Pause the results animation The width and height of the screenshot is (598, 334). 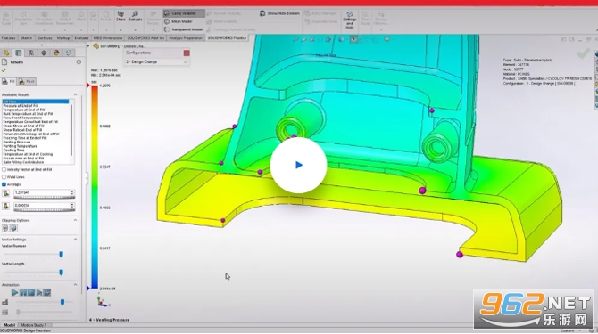pyautogui.click(x=23, y=292)
